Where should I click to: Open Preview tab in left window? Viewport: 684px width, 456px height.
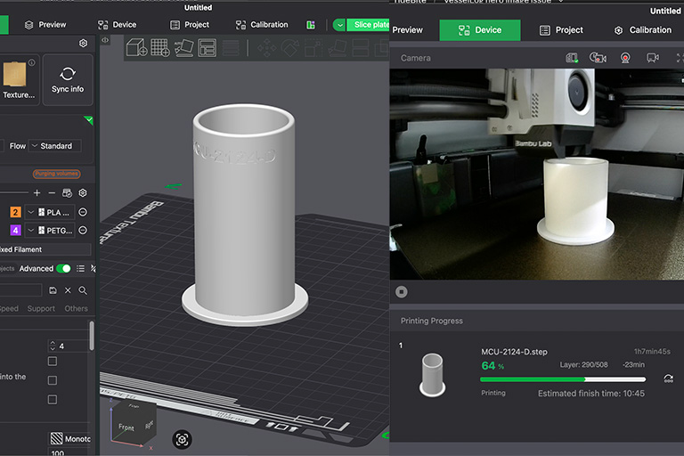(45, 25)
